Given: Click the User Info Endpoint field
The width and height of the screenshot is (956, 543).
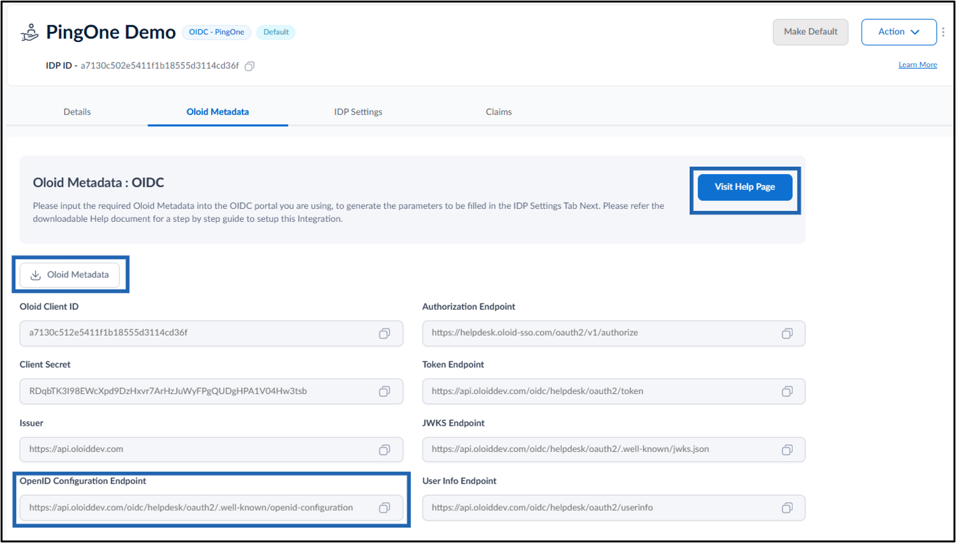Looking at the screenshot, I should 613,508.
